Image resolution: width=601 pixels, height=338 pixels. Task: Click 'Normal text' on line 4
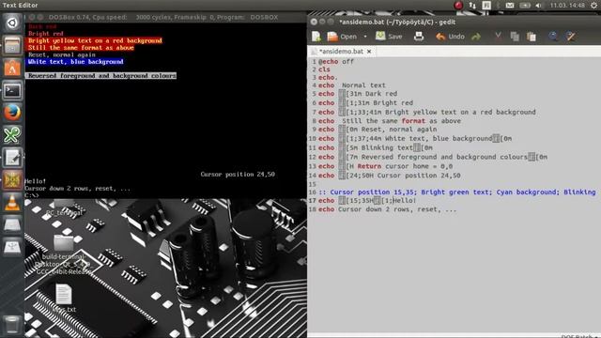[x=363, y=85]
